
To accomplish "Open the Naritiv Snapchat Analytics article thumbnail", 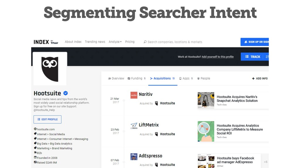I will click(206, 100).
